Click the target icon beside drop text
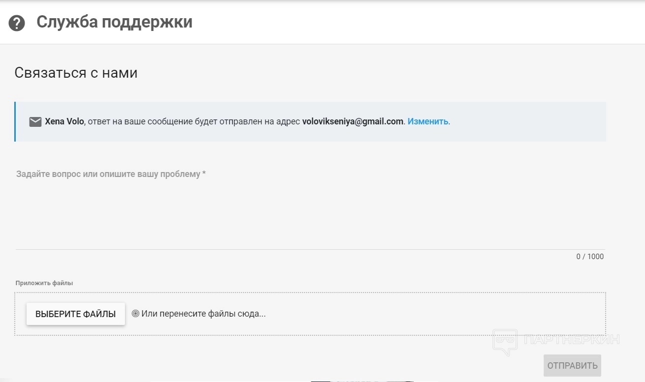 (x=135, y=314)
